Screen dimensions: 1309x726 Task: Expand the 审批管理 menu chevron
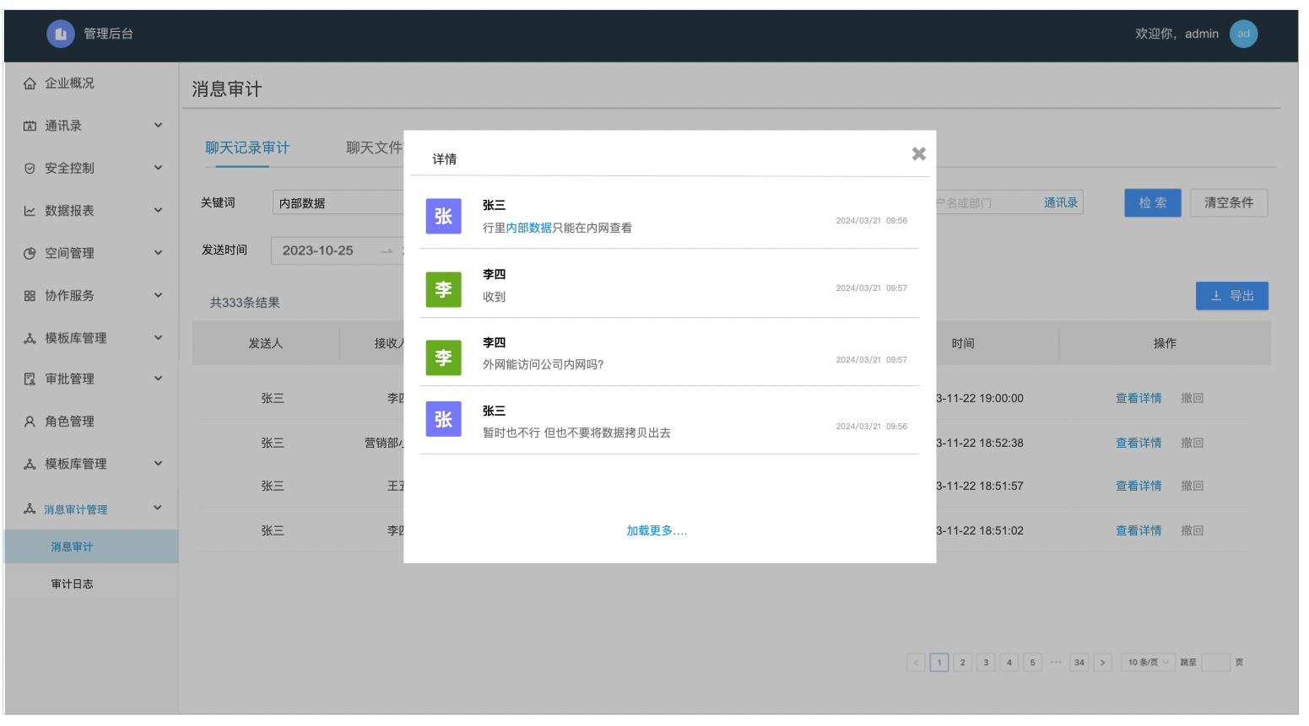point(158,379)
